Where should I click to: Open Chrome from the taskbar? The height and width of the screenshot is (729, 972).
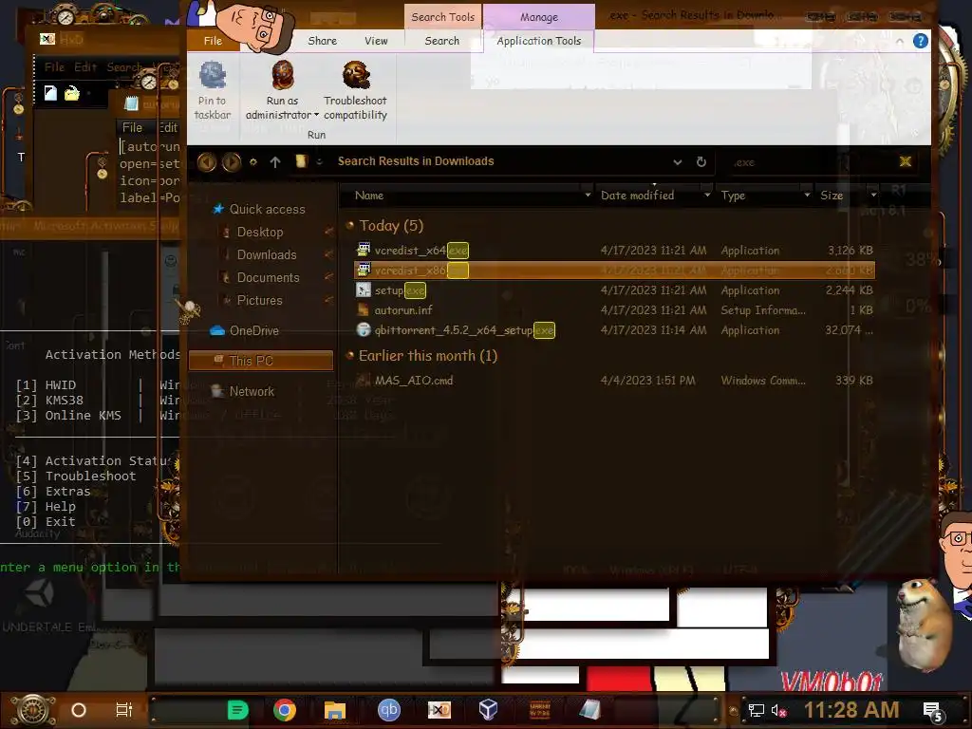[285, 710]
